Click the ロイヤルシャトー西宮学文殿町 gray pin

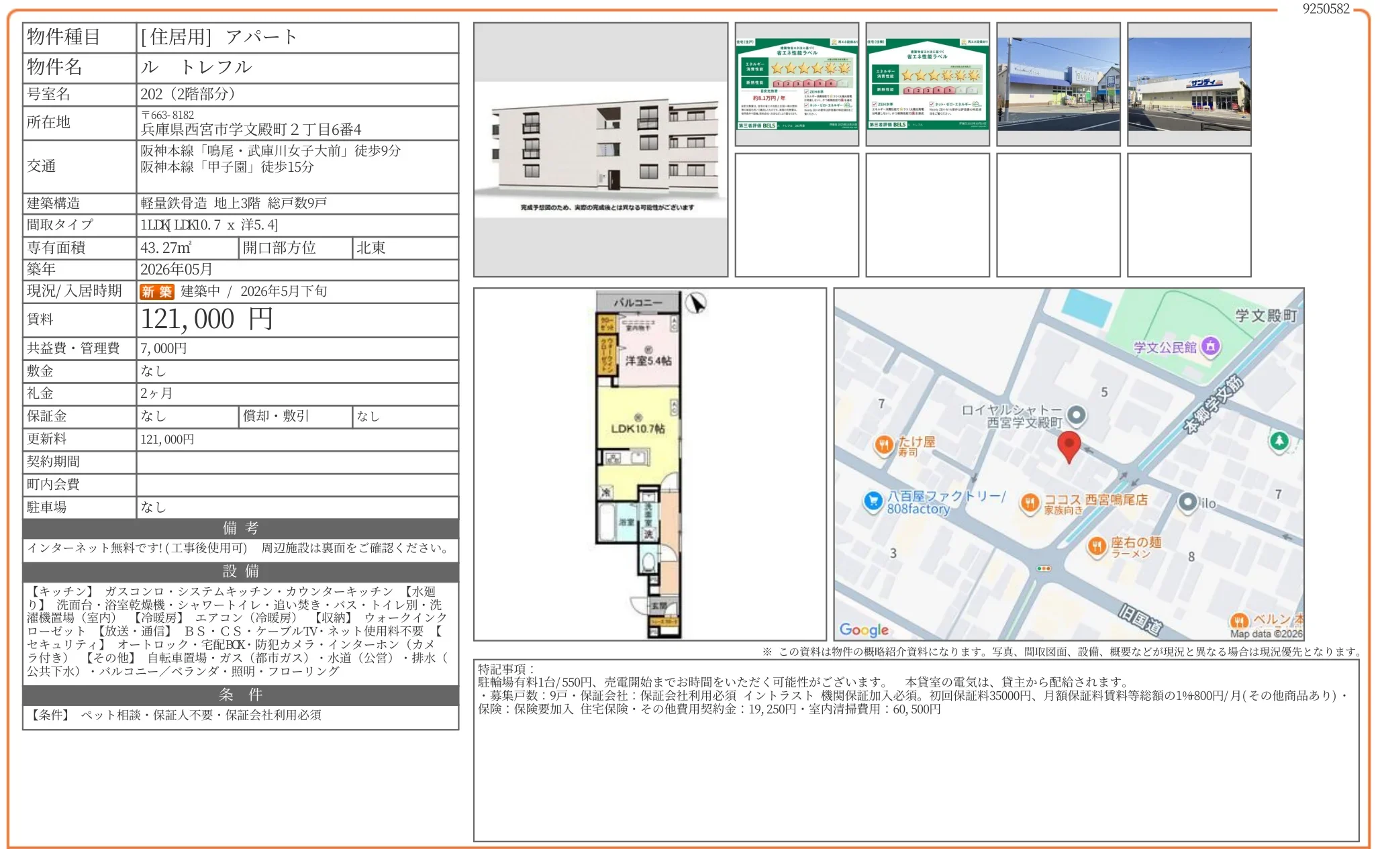(x=1077, y=415)
